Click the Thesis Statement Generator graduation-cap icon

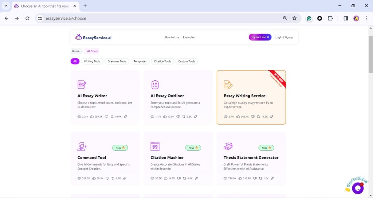click(228, 146)
